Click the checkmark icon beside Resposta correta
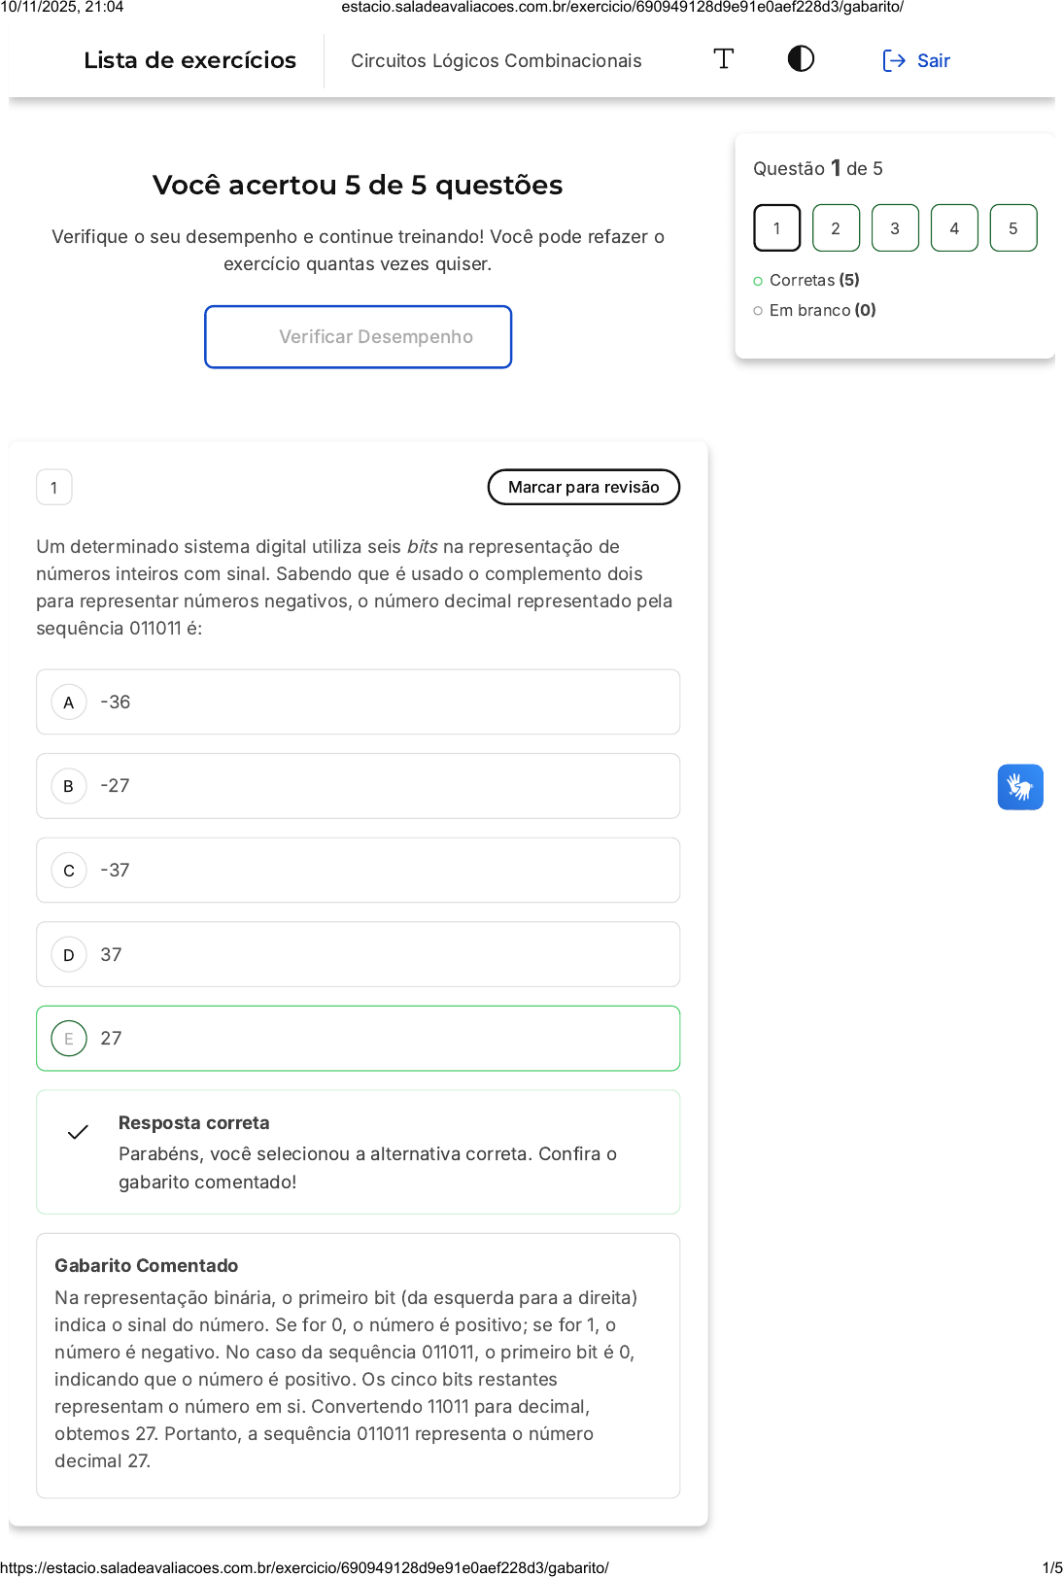 coord(78,1132)
